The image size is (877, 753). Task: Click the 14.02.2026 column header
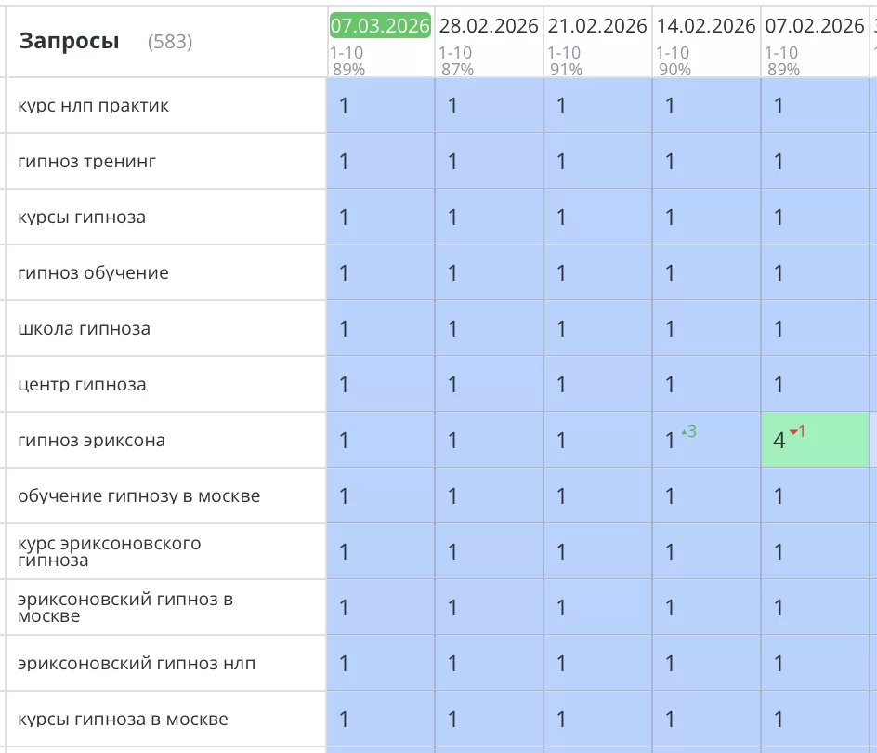pos(706,26)
